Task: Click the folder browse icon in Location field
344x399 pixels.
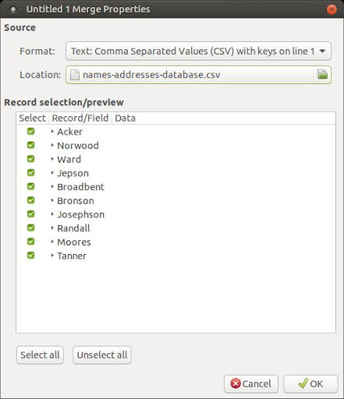Action: (x=322, y=74)
